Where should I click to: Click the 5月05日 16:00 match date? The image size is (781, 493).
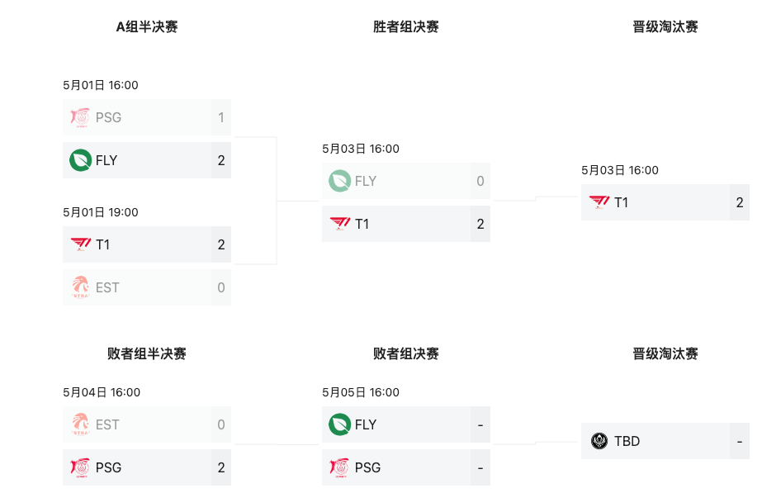click(361, 392)
